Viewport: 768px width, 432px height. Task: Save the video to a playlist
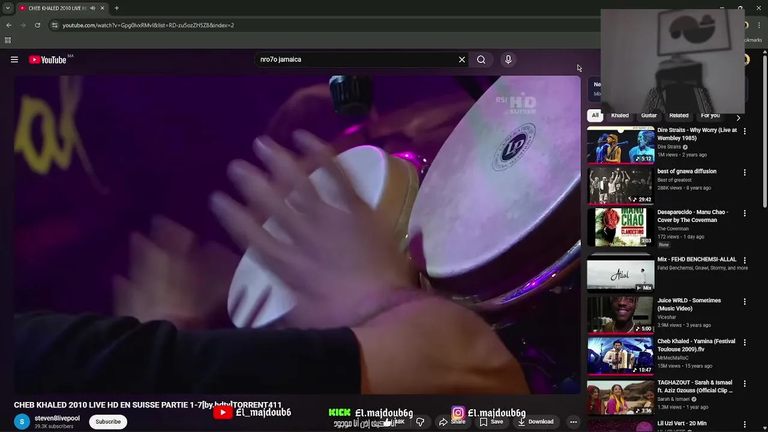(491, 422)
